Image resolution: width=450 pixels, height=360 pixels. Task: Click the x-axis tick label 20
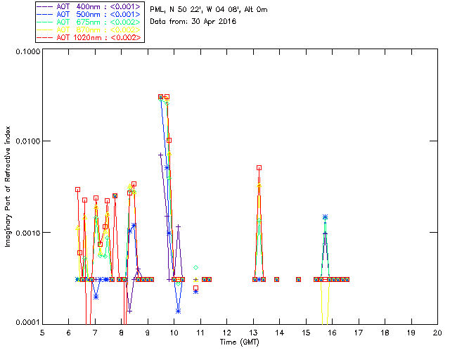coord(437,333)
